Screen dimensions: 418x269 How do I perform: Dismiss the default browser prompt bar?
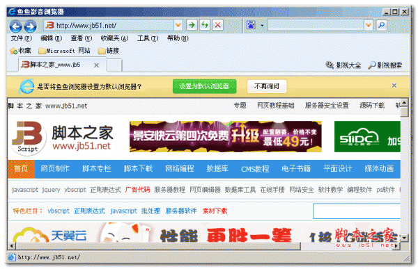point(394,85)
